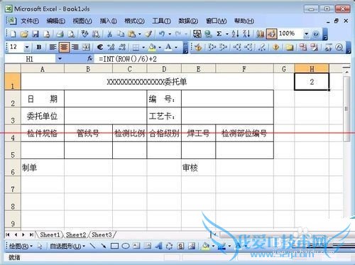Viewport: 355px width, 265px height.
Task: Open a file with the folder icon
Action: 24,34
